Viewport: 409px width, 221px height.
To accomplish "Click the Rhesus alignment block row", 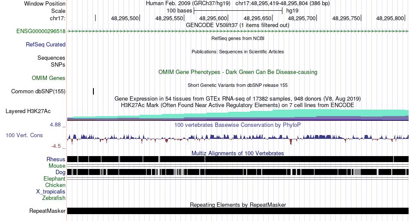I will [x=238, y=159].
